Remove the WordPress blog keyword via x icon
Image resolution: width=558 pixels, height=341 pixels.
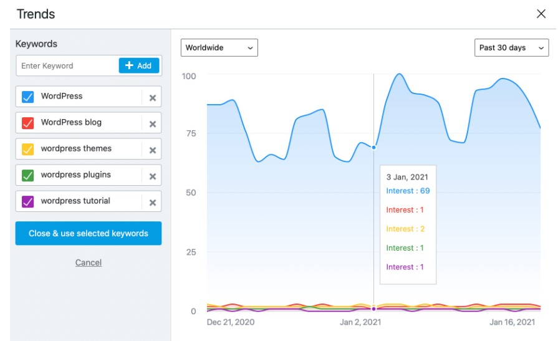[153, 124]
